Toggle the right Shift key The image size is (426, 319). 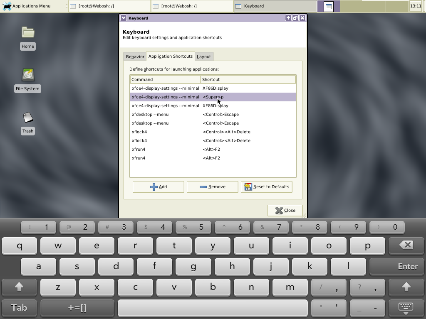(406, 287)
